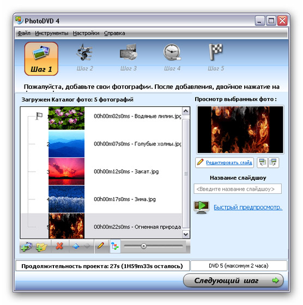Image resolution: width=303 pixels, height=305 pixels.
Task: Close the PhotoDVD 4 window
Action: tap(282, 21)
